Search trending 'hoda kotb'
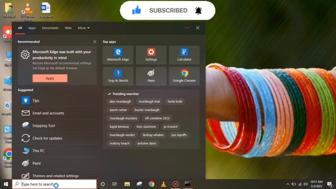This screenshot has width=336, height=189. pyautogui.click(x=175, y=101)
